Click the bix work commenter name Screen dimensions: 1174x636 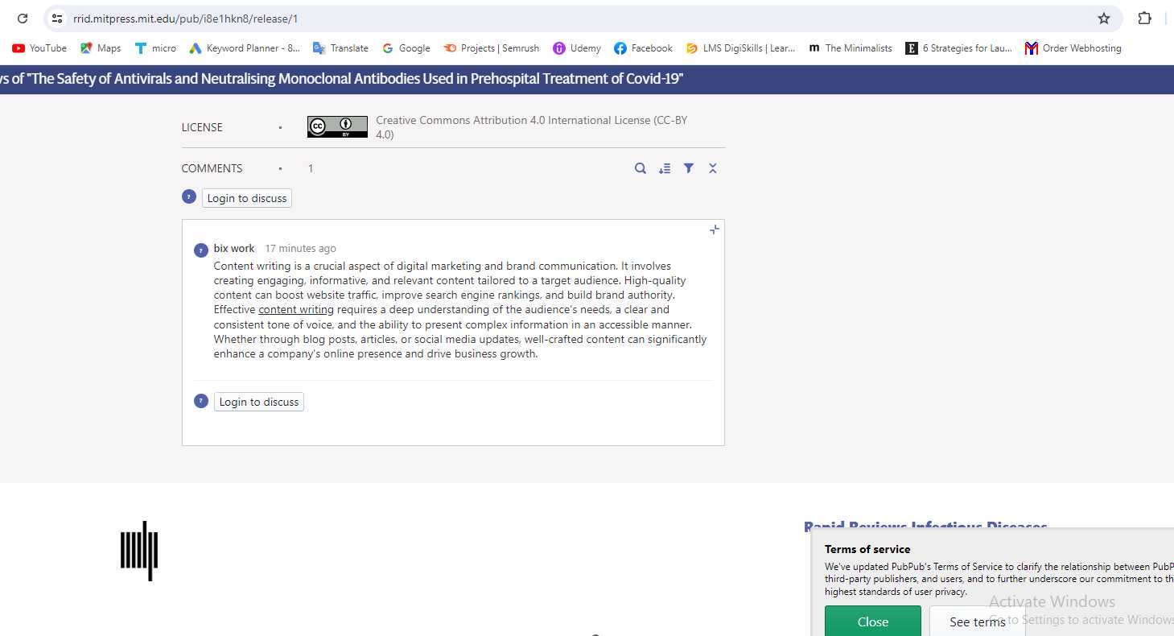tap(234, 249)
